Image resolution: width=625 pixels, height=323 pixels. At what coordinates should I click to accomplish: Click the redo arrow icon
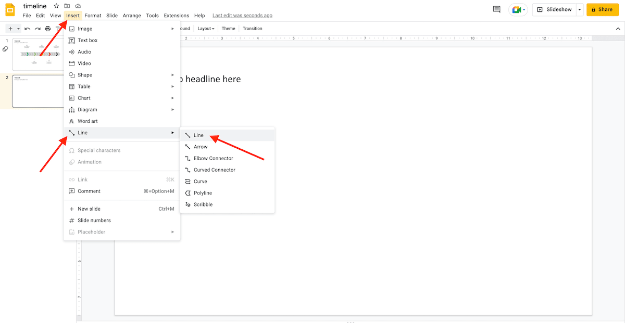pos(37,29)
